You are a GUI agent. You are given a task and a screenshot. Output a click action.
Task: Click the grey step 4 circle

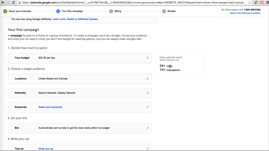click(x=164, y=11)
